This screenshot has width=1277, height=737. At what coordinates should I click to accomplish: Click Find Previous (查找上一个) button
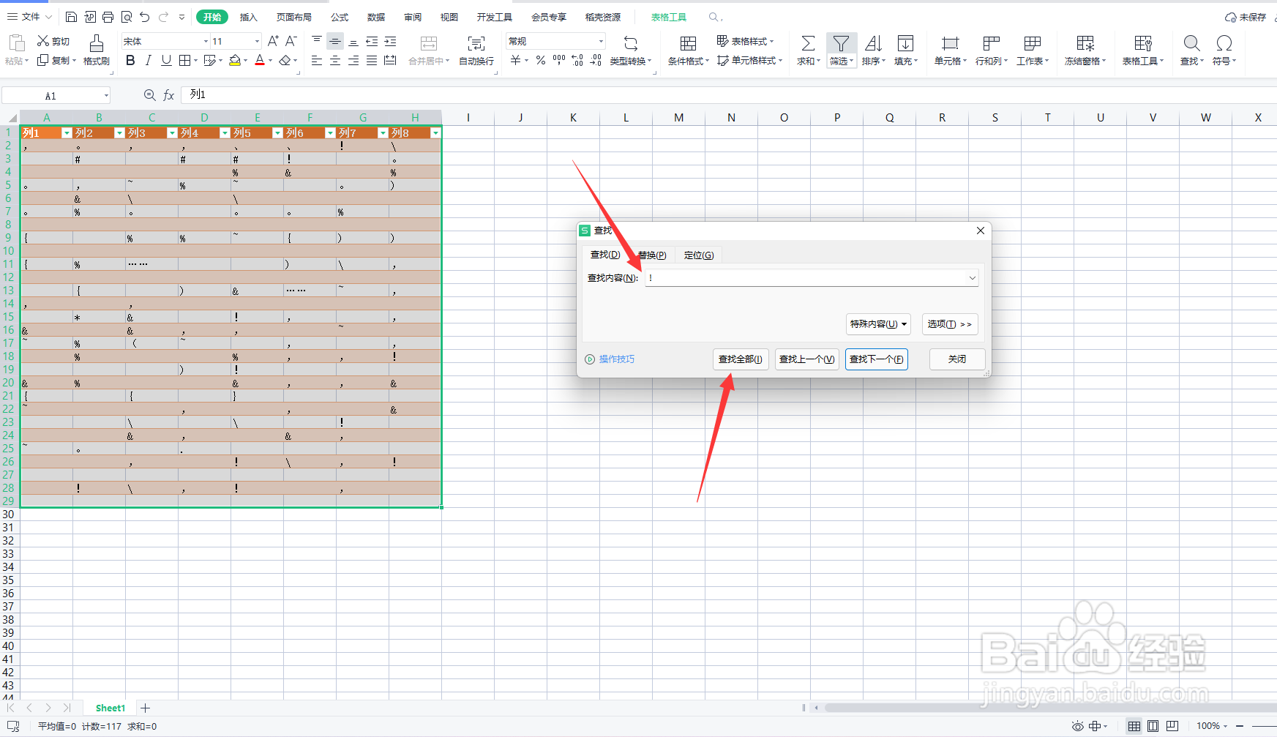click(x=806, y=359)
